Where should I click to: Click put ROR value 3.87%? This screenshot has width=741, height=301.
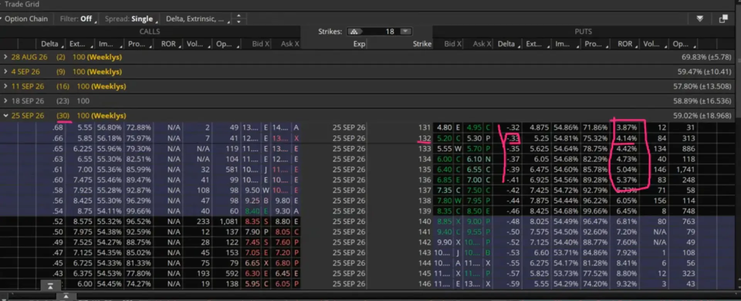(626, 128)
